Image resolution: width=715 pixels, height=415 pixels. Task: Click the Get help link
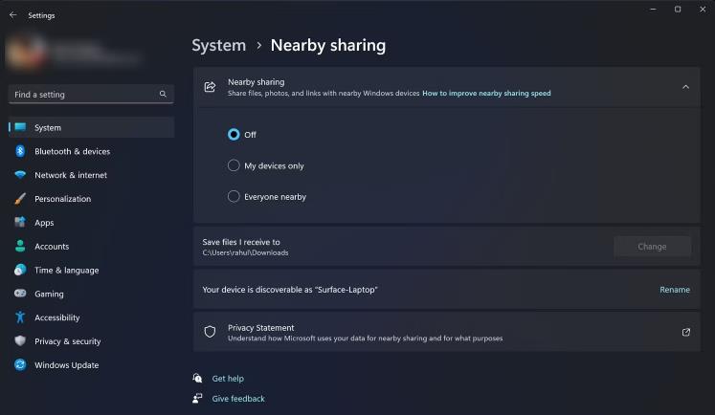(228, 378)
